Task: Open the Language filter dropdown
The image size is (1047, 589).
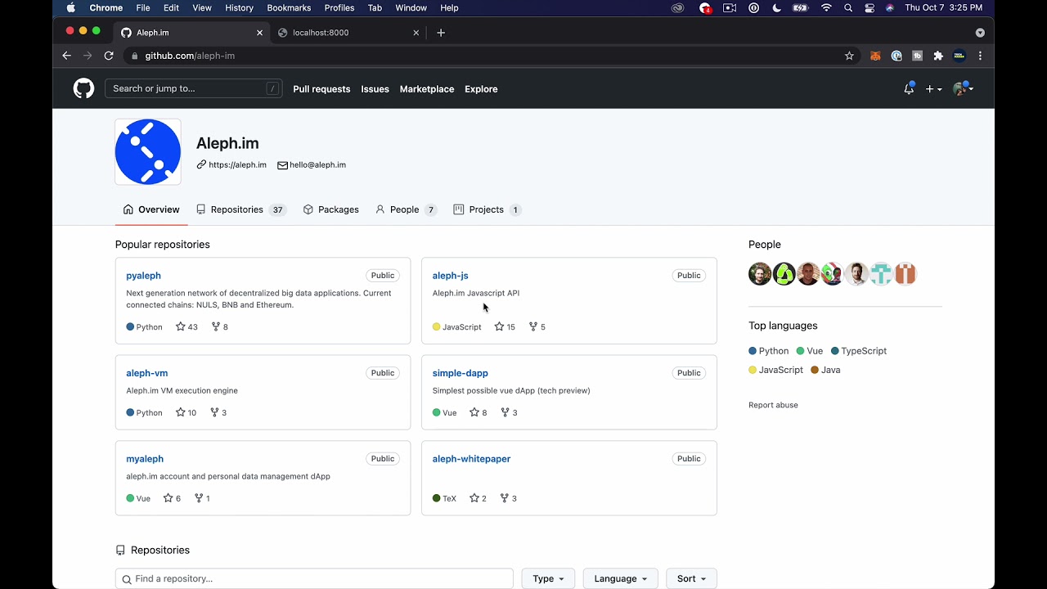Action: tap(620, 578)
